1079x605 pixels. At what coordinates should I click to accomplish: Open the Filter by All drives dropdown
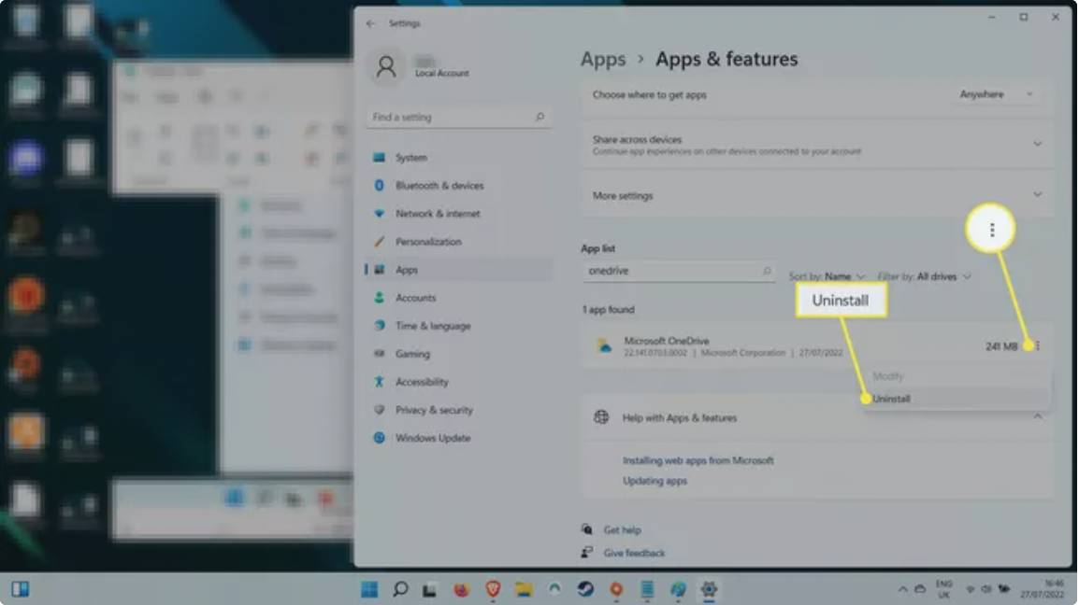(x=924, y=276)
